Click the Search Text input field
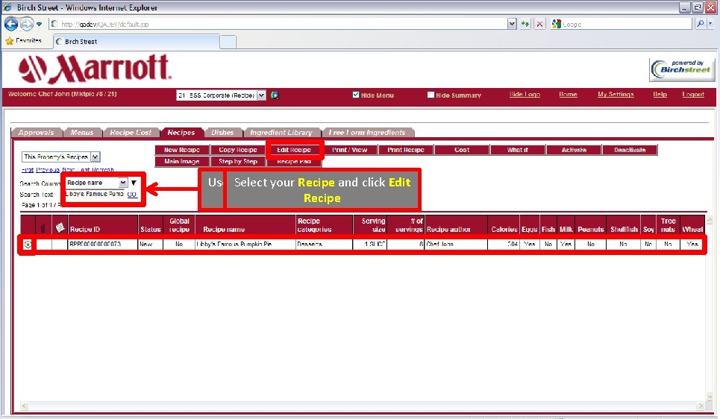The width and height of the screenshot is (720, 419). (95, 194)
